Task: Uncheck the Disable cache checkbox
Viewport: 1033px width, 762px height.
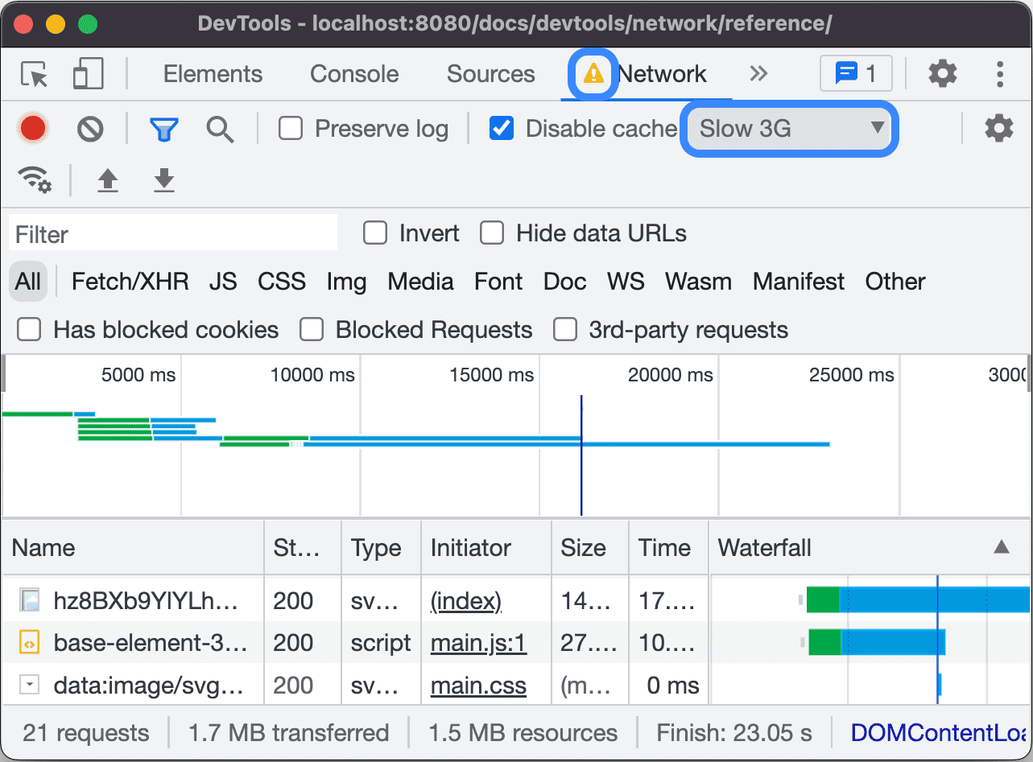Action: [x=502, y=129]
